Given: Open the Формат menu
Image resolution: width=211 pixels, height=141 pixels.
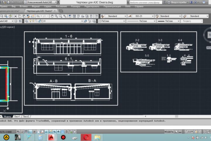Looking at the screenshot, I should tap(36, 6).
